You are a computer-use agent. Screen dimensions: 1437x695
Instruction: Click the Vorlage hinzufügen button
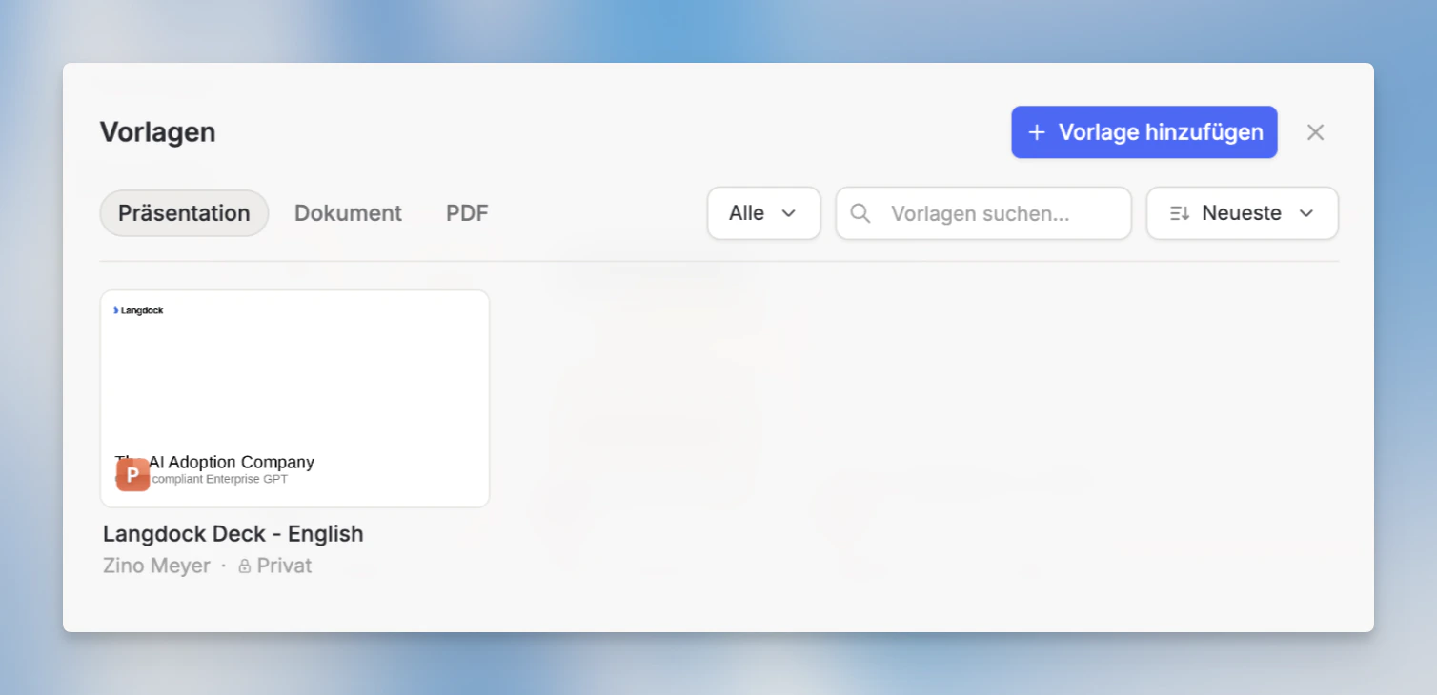[1144, 132]
